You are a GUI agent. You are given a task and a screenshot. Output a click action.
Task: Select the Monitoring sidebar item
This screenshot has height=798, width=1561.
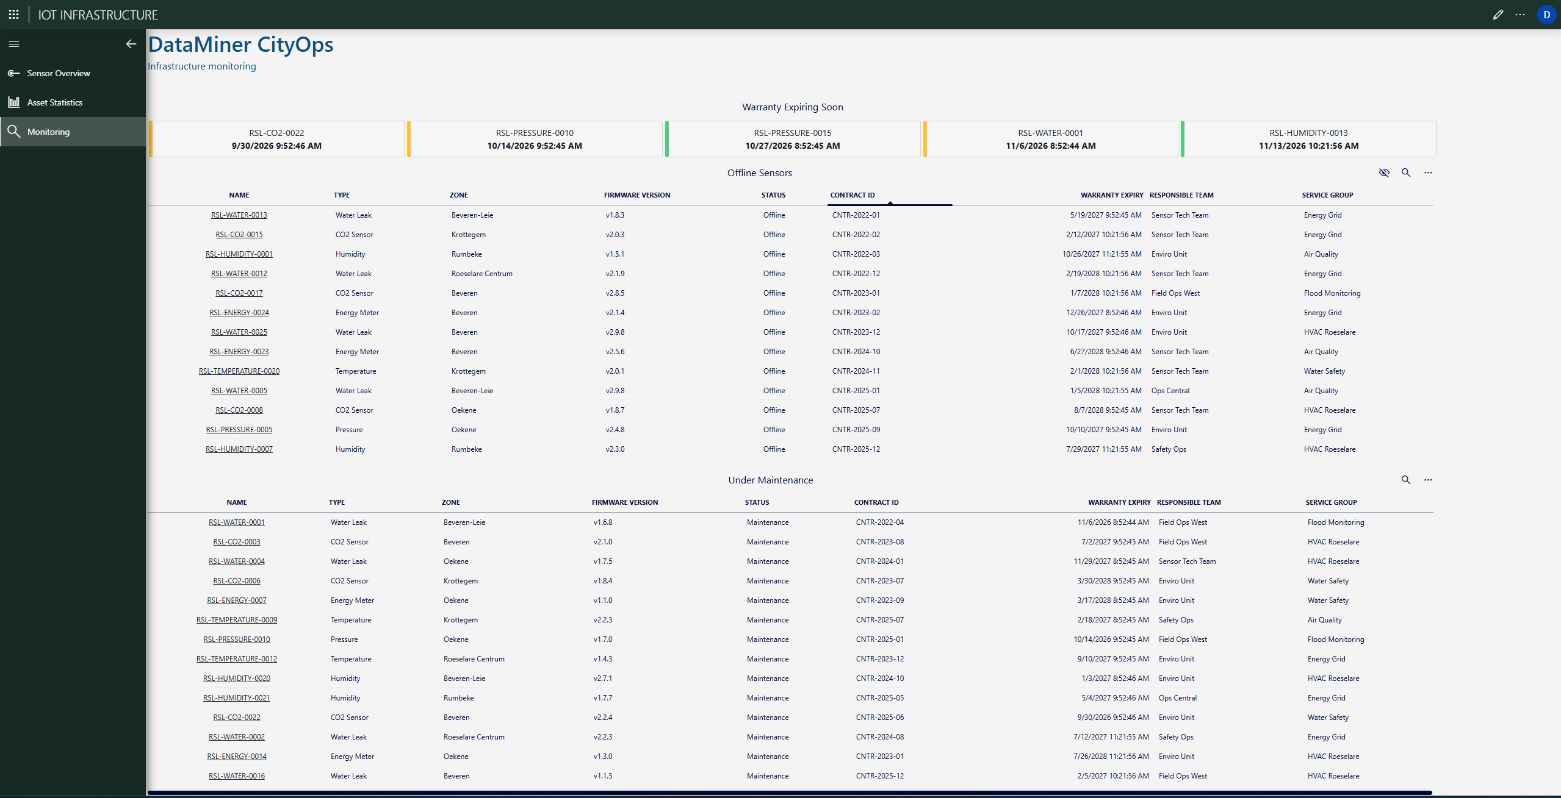(48, 132)
